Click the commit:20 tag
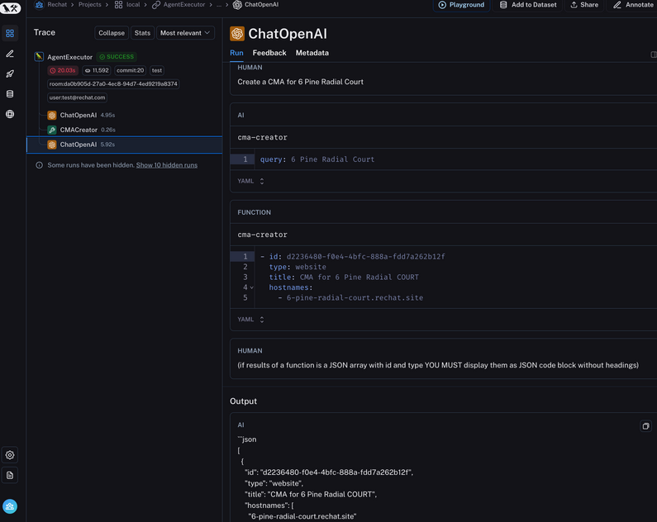 (130, 70)
